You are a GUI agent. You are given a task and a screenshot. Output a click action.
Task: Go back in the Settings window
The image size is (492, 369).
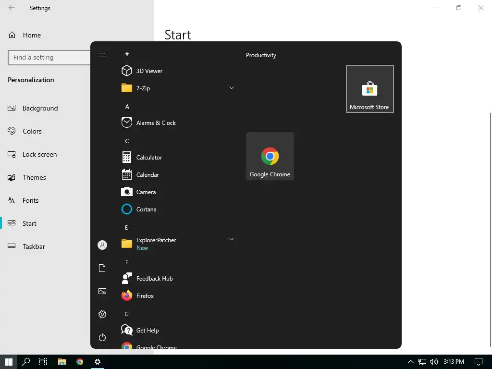(x=12, y=8)
